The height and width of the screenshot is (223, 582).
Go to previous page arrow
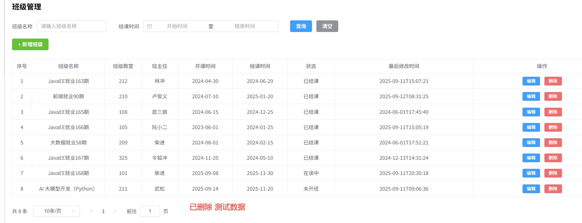coord(91,211)
